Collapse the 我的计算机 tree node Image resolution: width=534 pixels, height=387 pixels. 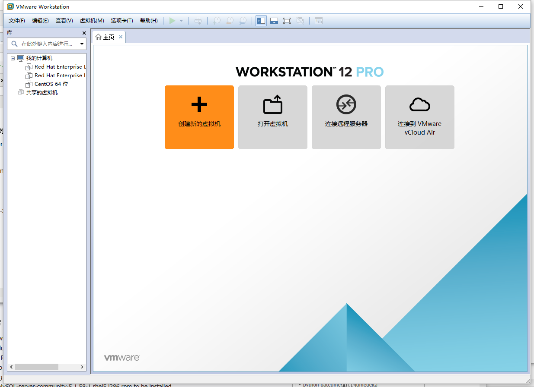click(13, 58)
